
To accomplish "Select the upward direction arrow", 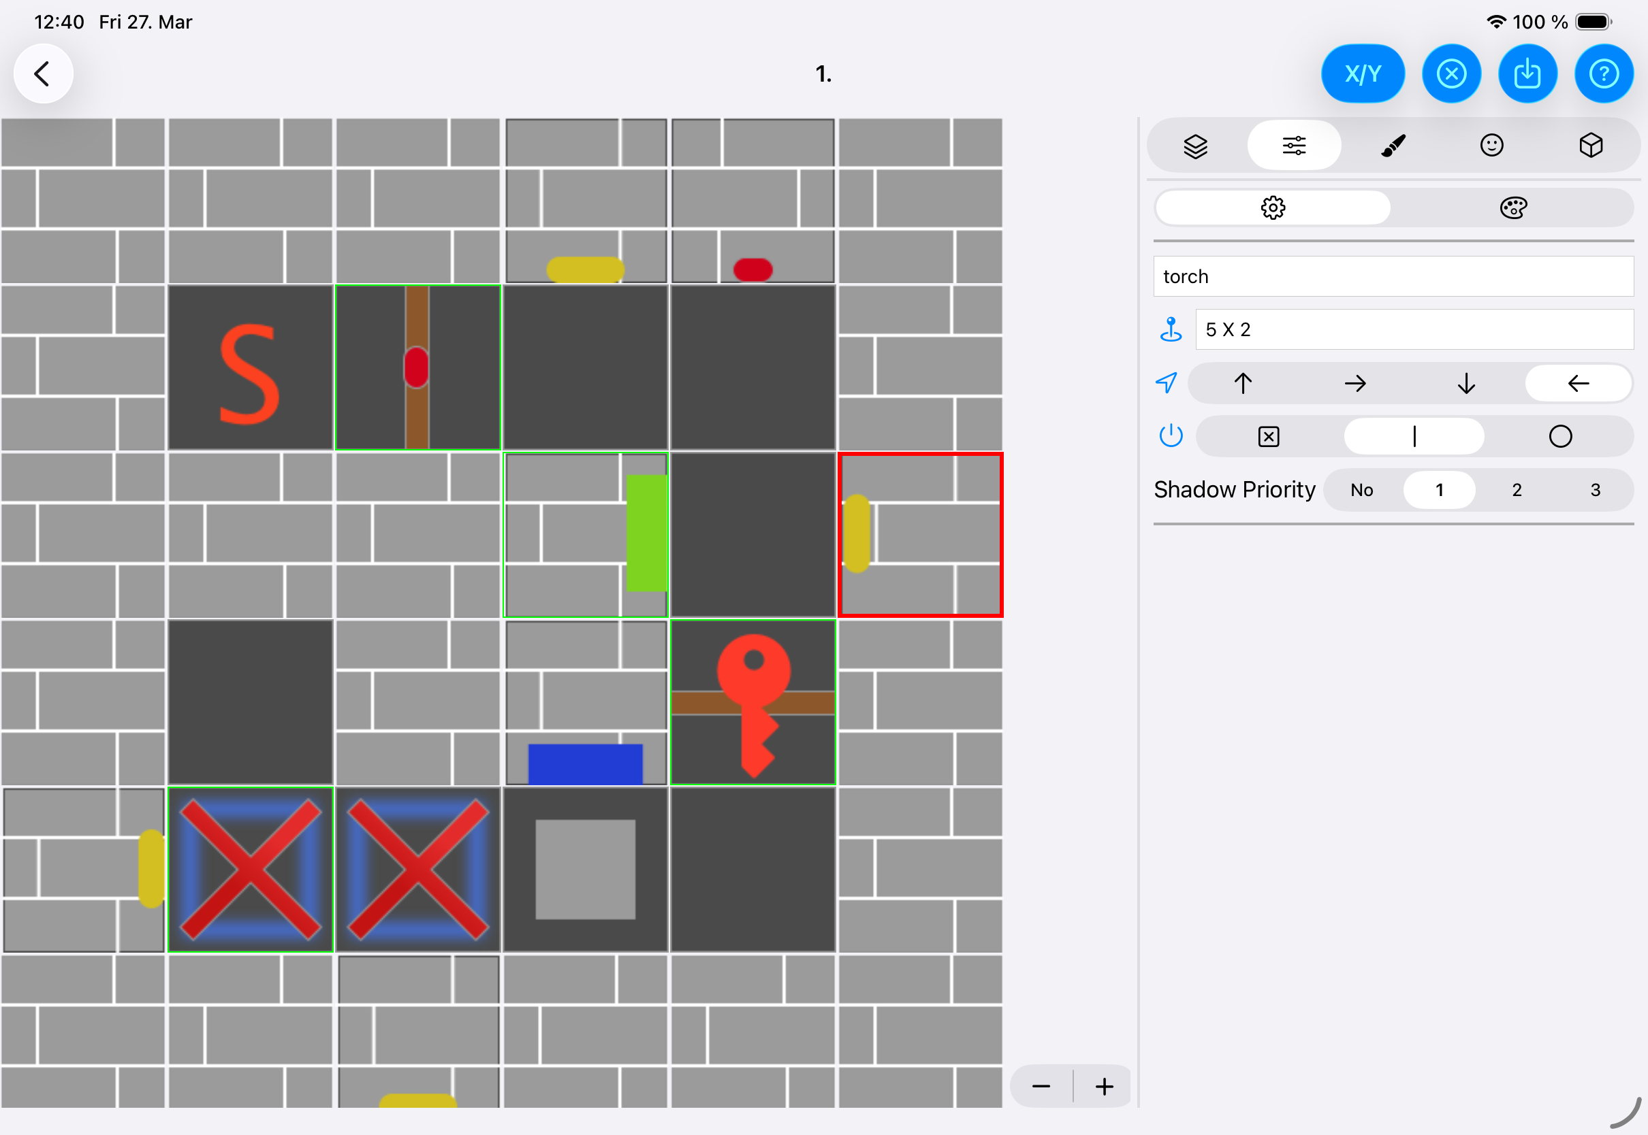I will tap(1242, 382).
